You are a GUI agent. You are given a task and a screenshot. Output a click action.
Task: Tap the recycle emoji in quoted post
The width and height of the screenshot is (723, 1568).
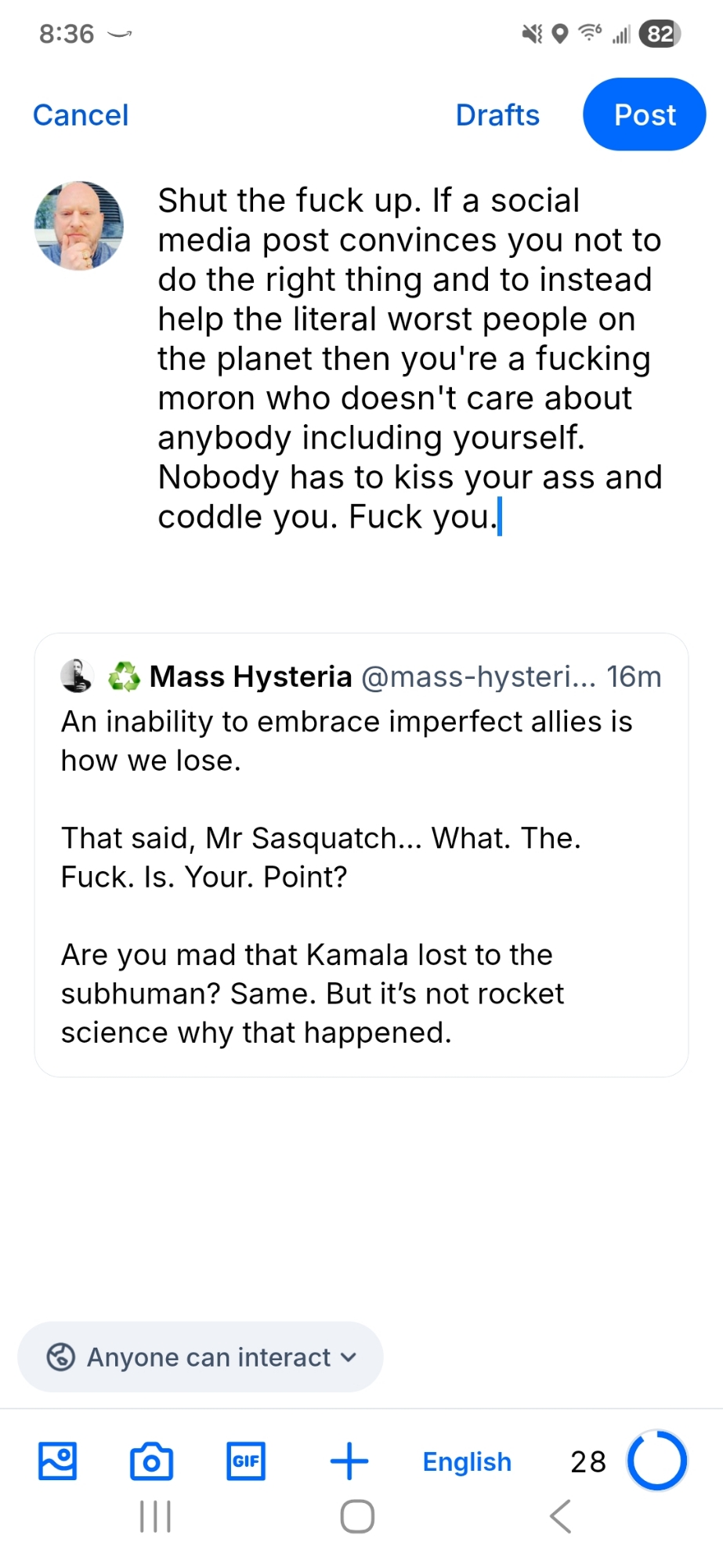tap(124, 677)
